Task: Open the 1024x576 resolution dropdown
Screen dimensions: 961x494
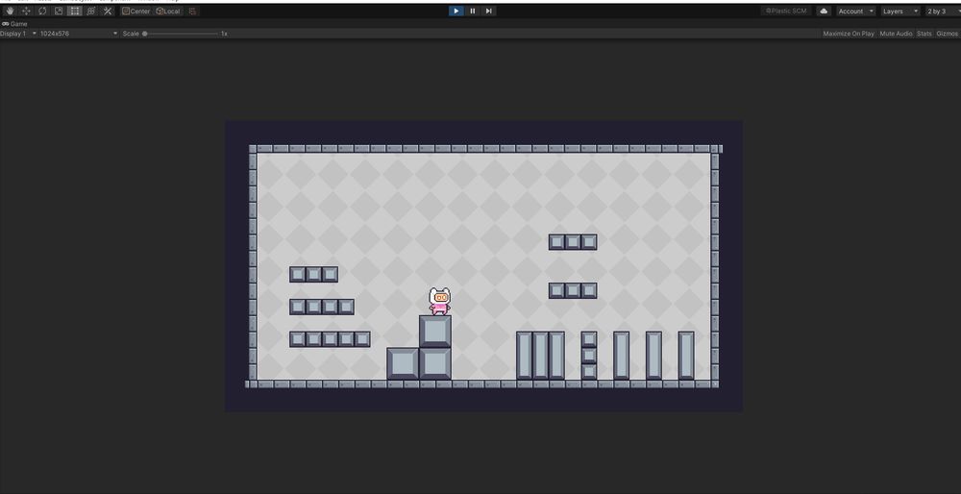Action: tap(79, 34)
